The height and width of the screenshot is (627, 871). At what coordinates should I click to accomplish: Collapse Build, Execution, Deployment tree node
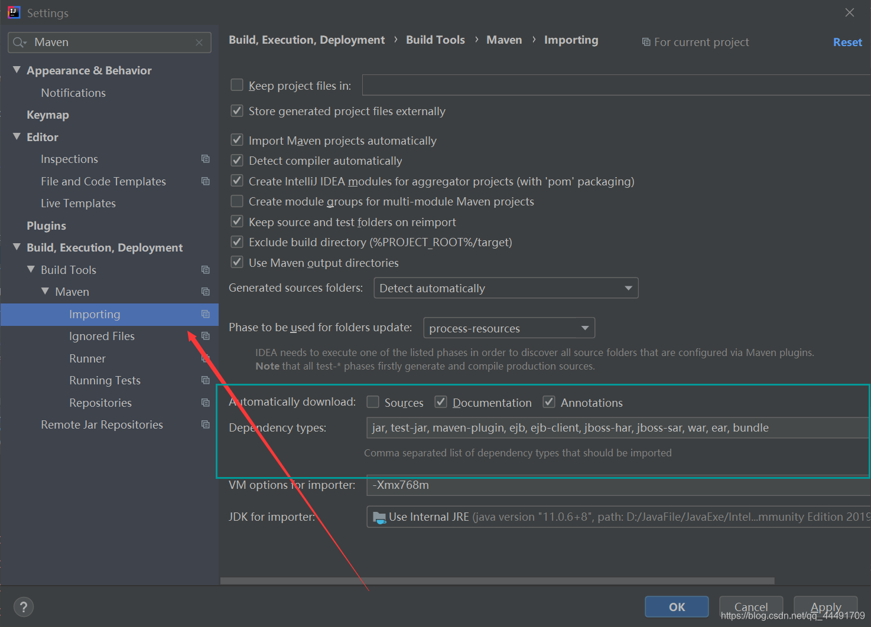click(x=17, y=247)
